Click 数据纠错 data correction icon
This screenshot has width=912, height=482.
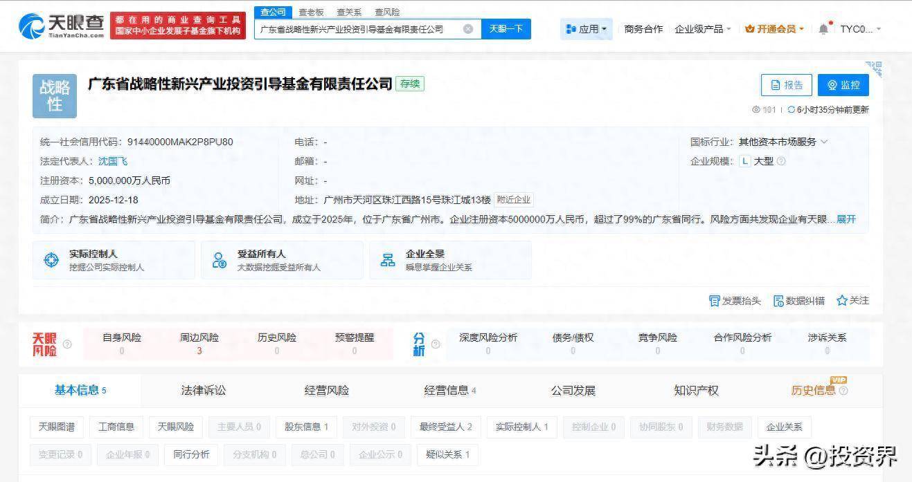(779, 301)
